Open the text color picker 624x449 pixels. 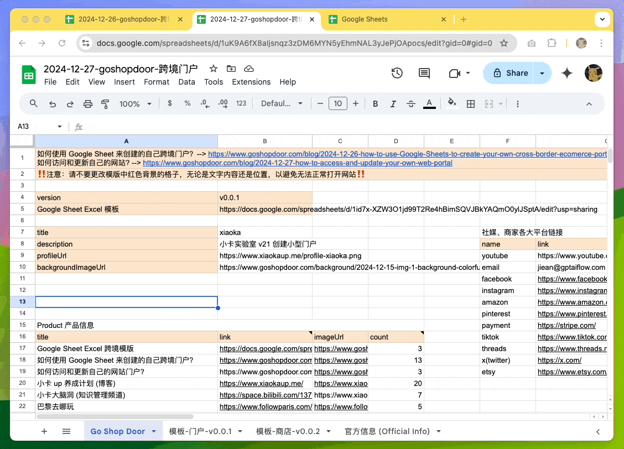pos(429,104)
